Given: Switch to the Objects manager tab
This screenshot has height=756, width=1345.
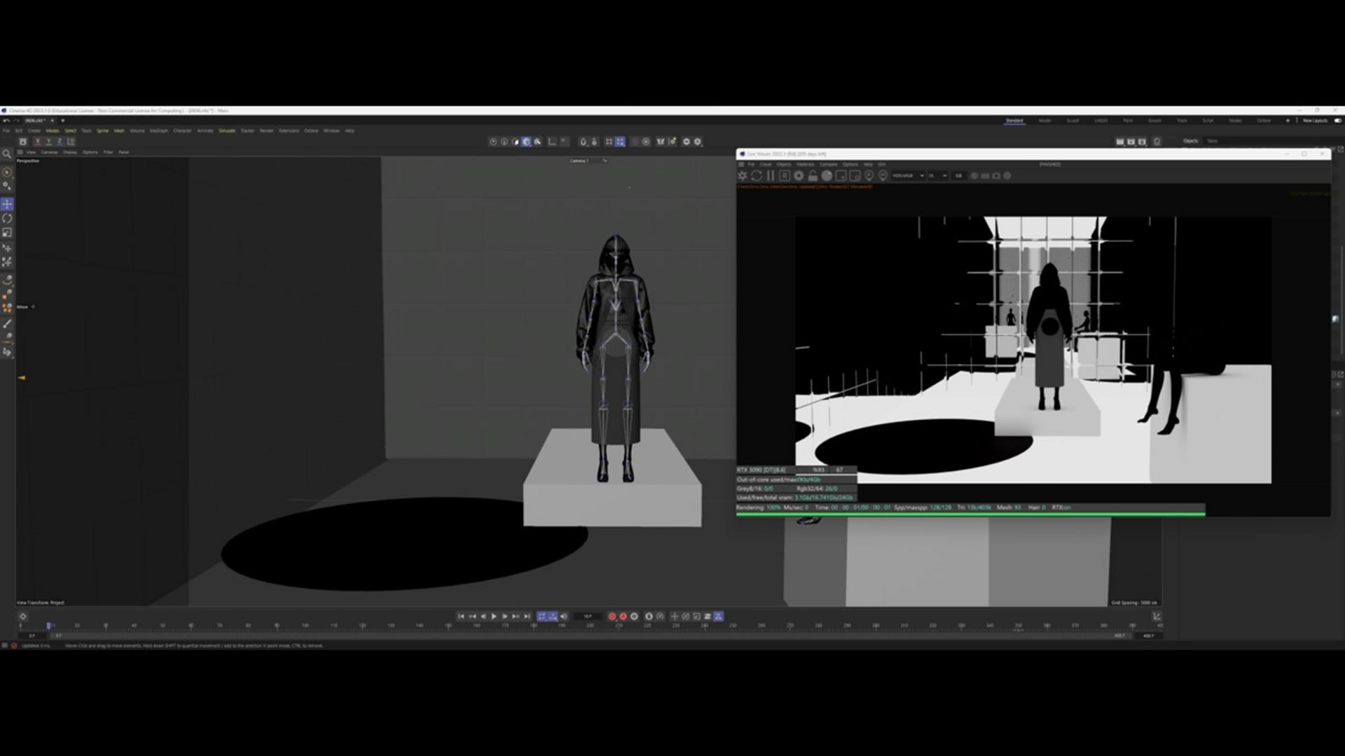Looking at the screenshot, I should coord(1191,141).
